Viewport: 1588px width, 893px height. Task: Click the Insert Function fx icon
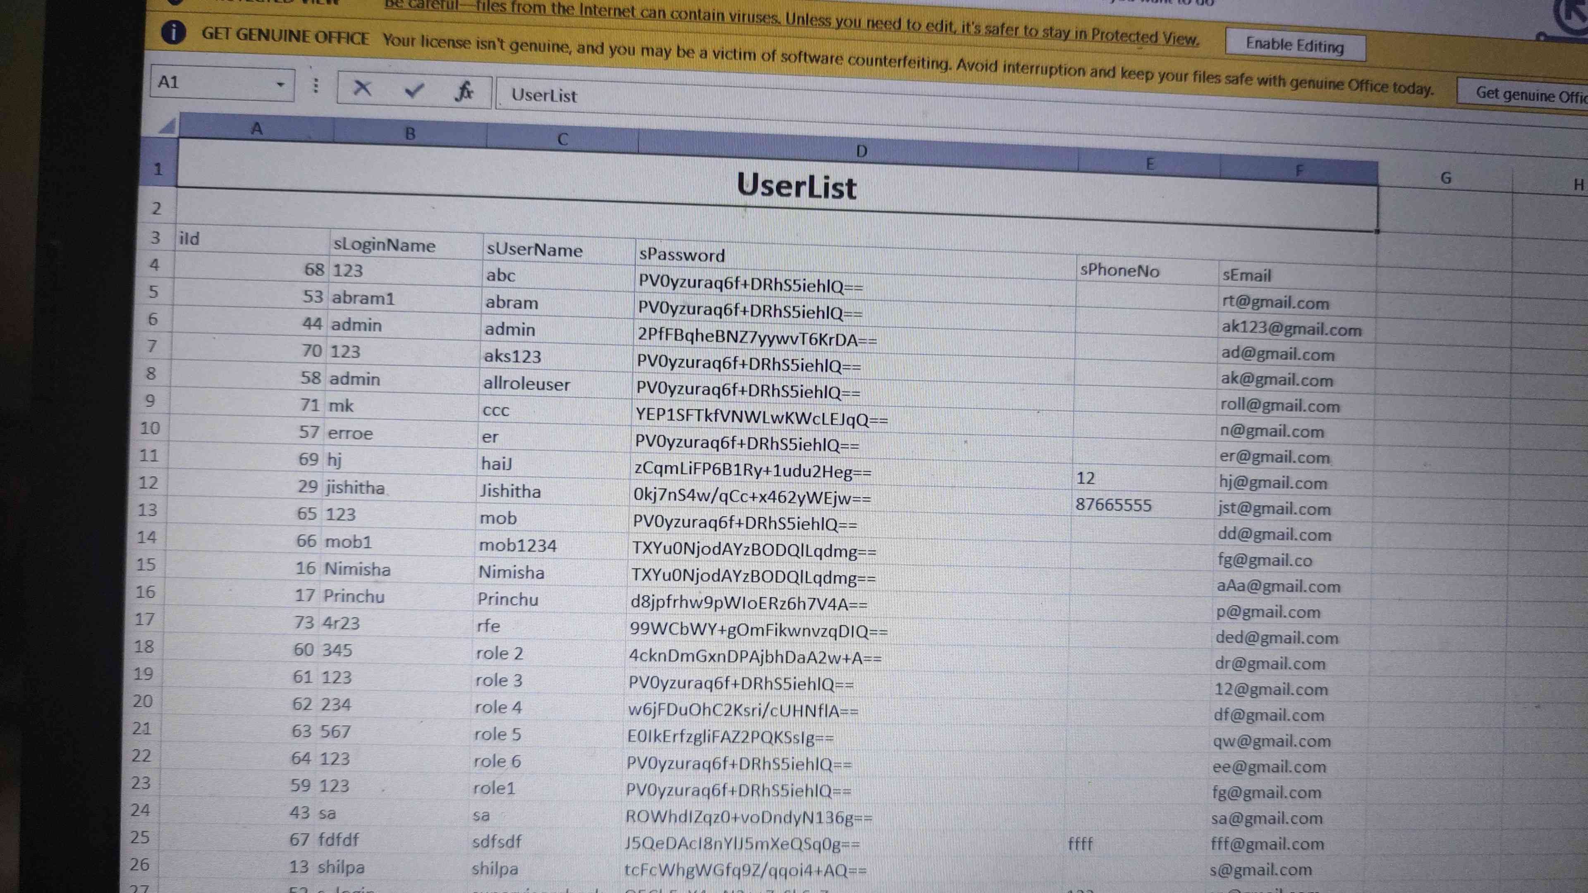point(464,91)
